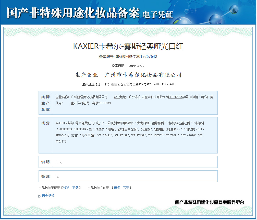Click the company name 广州市卡希尔化妆品有限公司
Viewport: 257px width, 220px height.
[143, 75]
